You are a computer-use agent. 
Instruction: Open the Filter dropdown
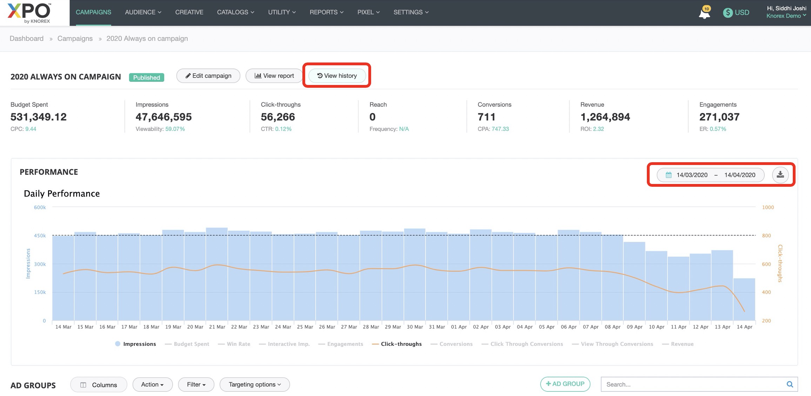196,384
